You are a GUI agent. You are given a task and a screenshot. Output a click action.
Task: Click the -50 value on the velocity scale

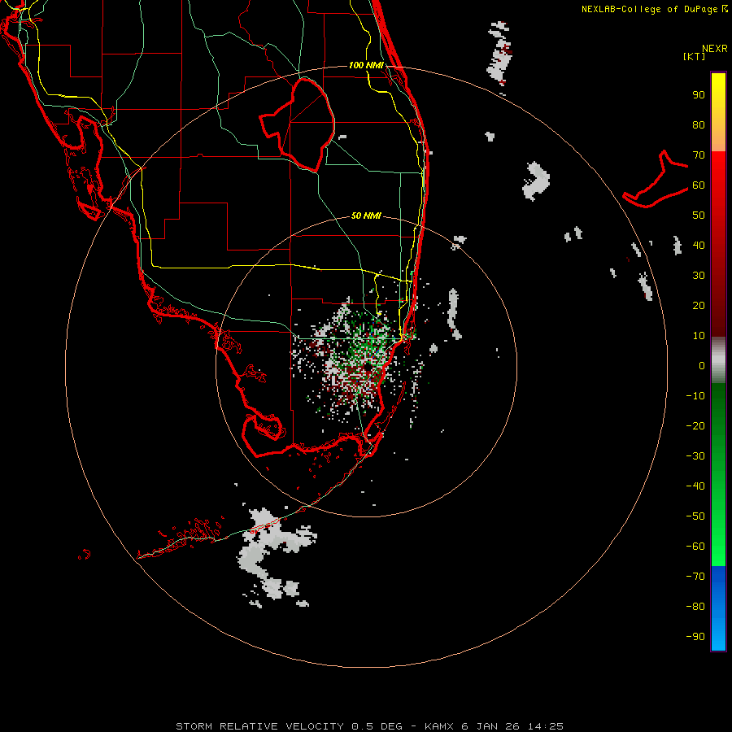coord(695,516)
